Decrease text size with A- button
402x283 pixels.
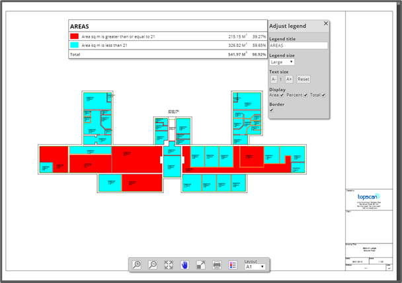(x=274, y=79)
